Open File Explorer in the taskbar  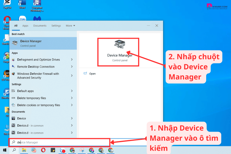click(24, 150)
